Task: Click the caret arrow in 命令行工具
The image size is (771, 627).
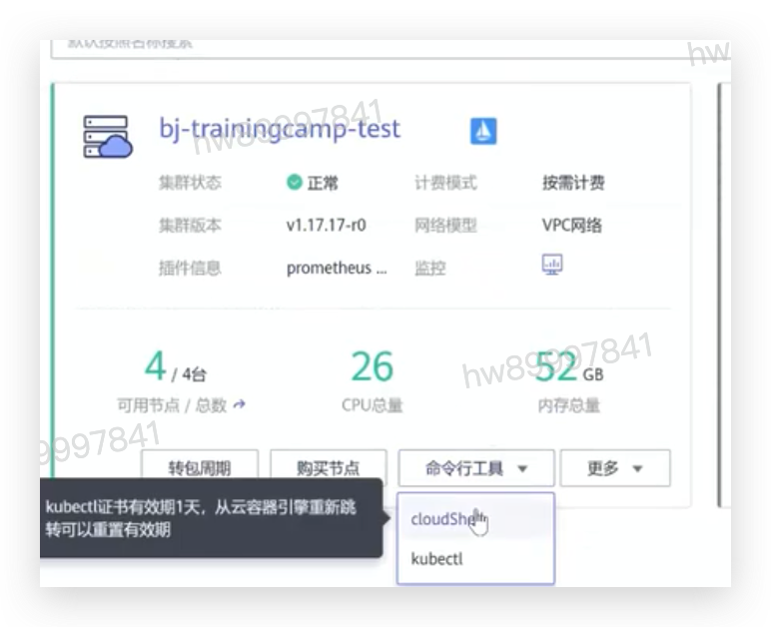Action: click(x=522, y=469)
